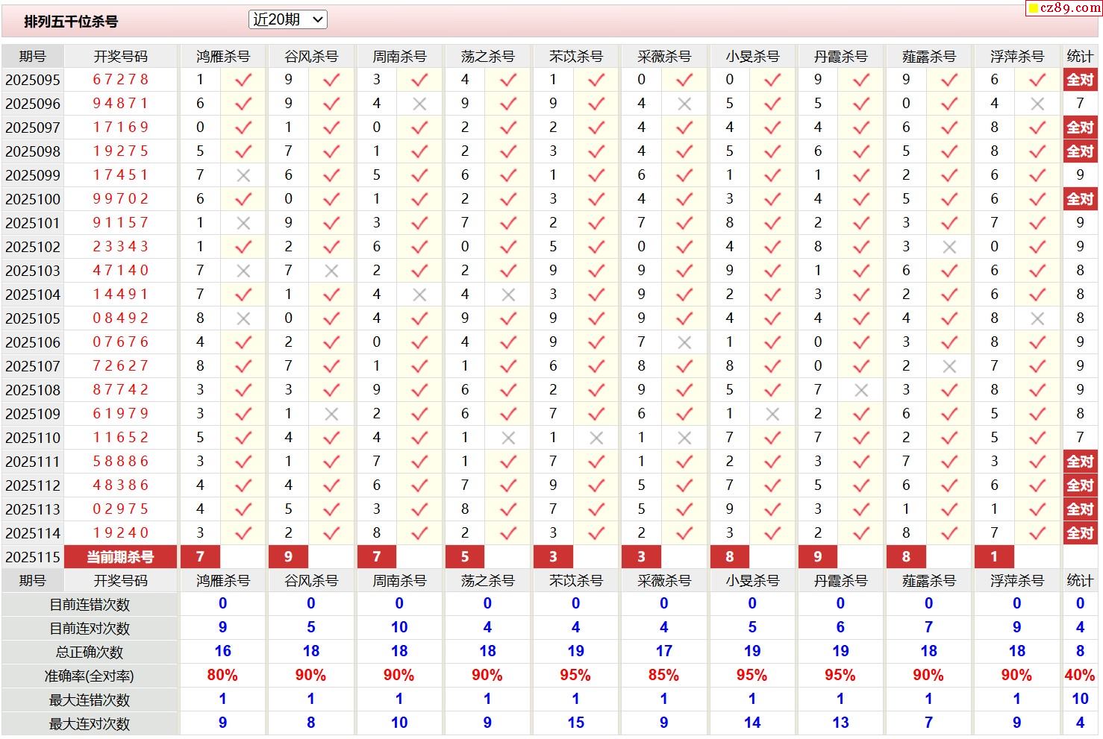This screenshot has width=1103, height=739.
Task: Click max streak value 15 under 芣苡杀号
Action: click(575, 723)
